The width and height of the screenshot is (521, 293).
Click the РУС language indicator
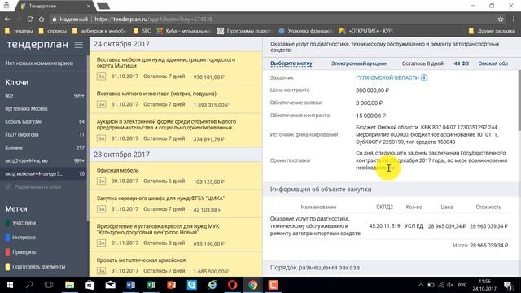coord(462,285)
